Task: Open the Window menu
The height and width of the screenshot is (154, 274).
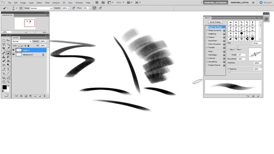Action: 79,3
